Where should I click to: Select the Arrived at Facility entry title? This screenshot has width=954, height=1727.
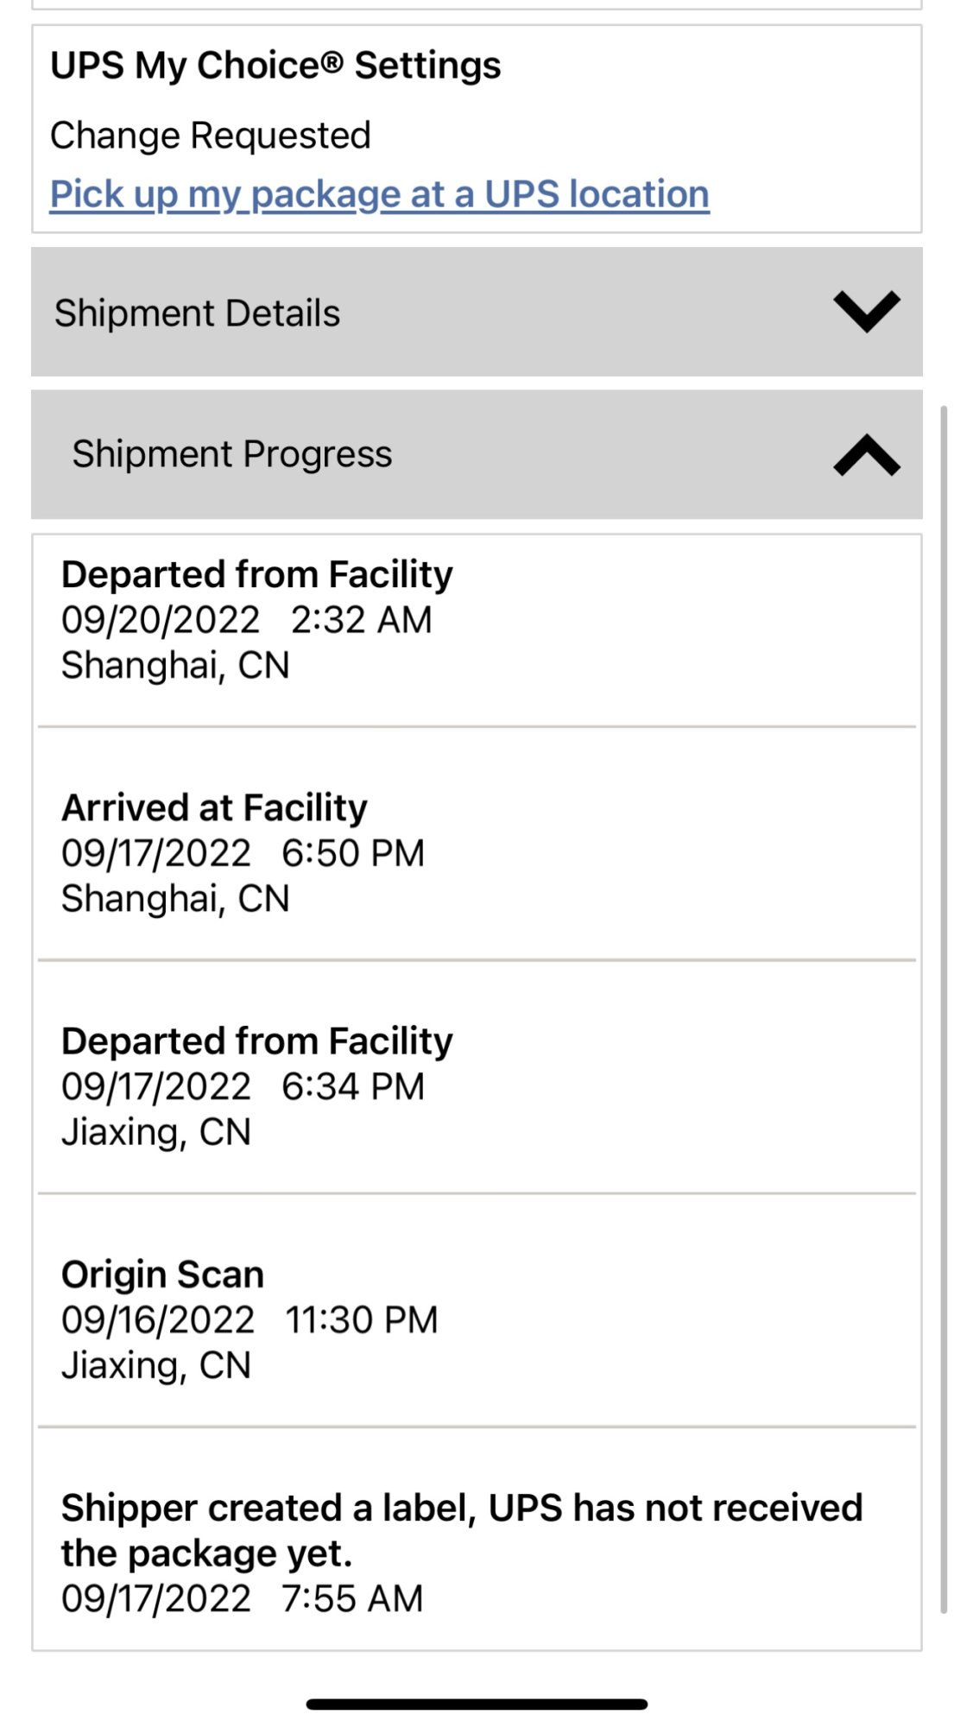pos(214,807)
